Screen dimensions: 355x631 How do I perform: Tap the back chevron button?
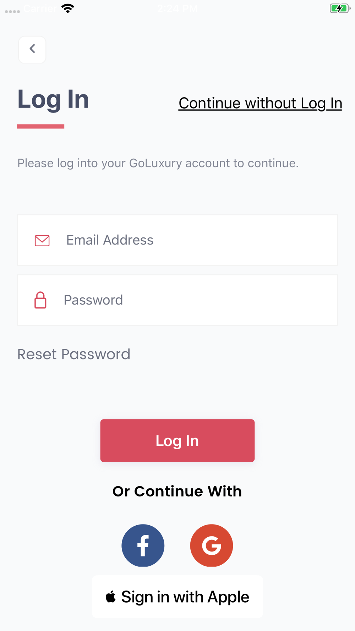tap(32, 49)
